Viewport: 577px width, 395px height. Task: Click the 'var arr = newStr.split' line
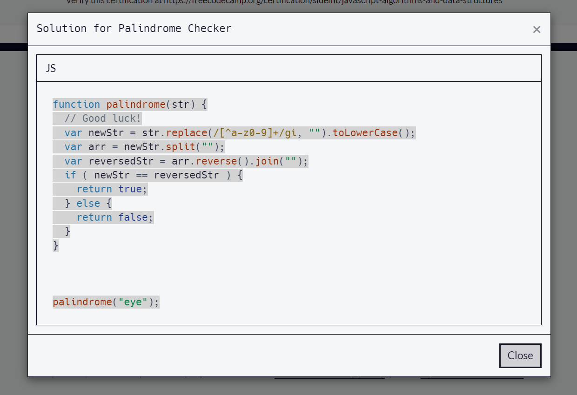click(145, 147)
